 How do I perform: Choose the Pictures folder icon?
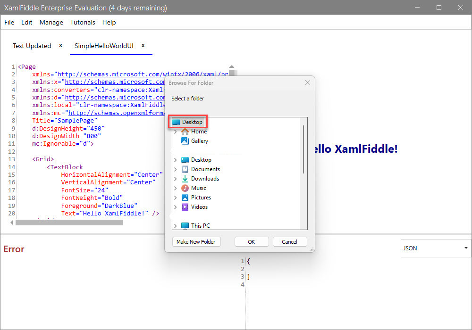[x=185, y=198]
